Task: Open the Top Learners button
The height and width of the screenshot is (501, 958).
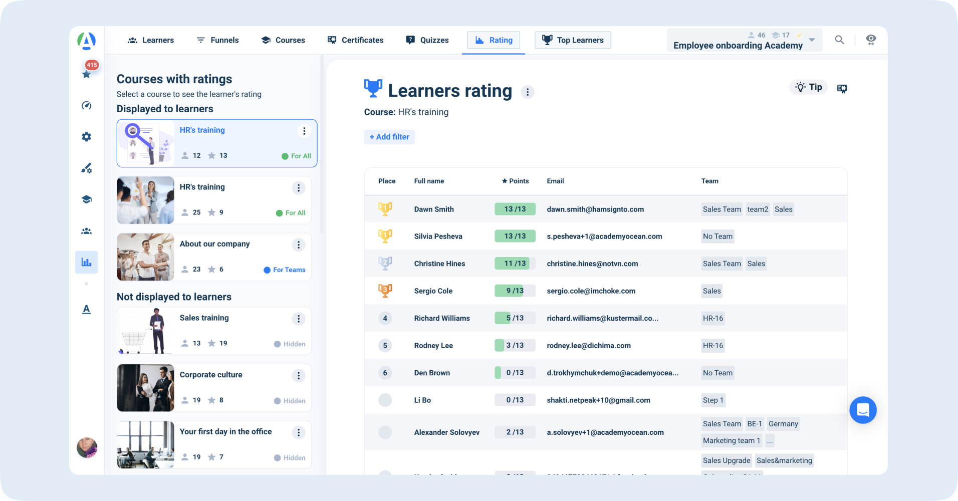Action: [x=573, y=40]
